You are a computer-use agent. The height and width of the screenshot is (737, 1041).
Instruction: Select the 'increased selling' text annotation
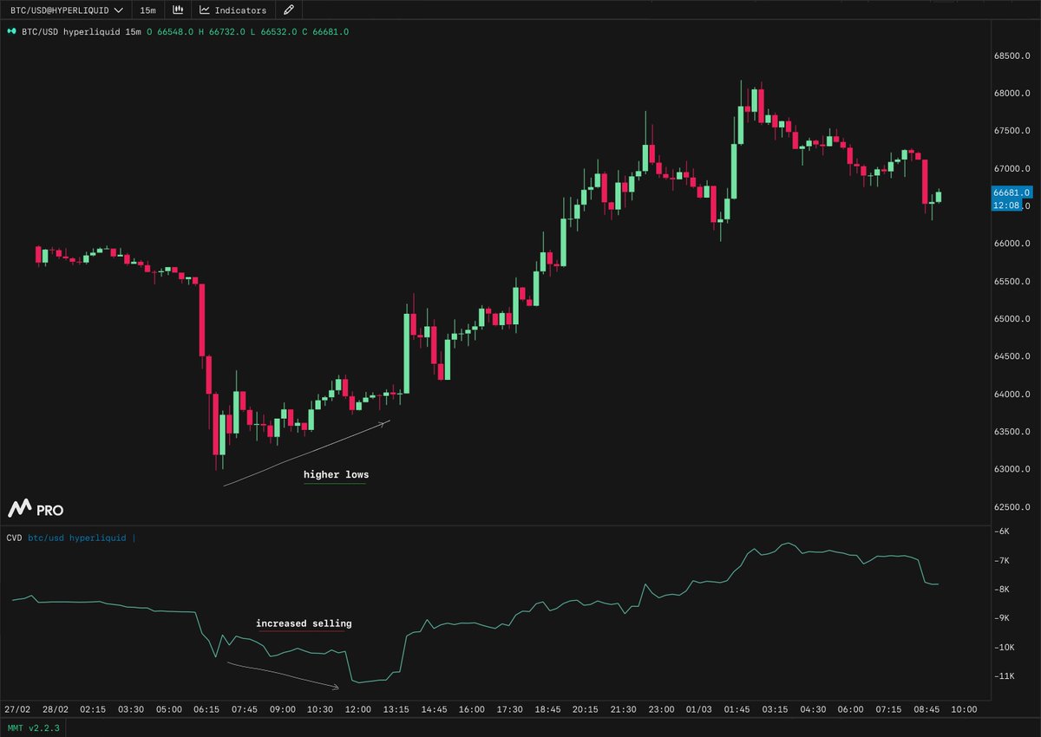coord(304,623)
